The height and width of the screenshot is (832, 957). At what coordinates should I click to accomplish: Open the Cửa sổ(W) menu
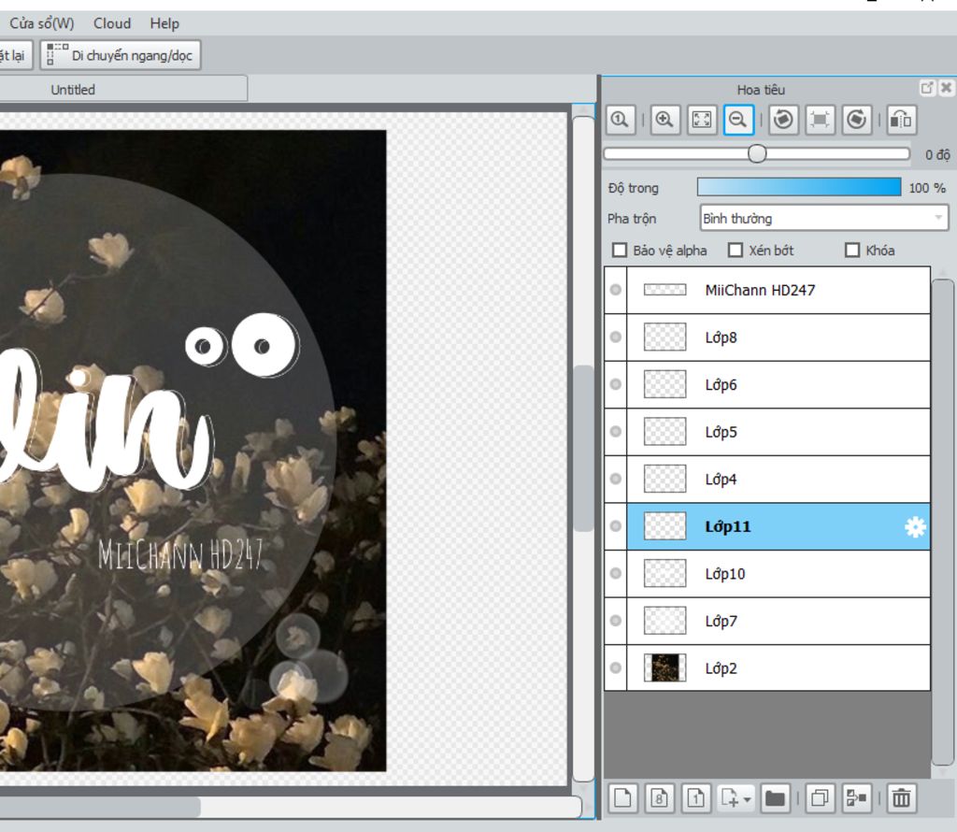(41, 23)
